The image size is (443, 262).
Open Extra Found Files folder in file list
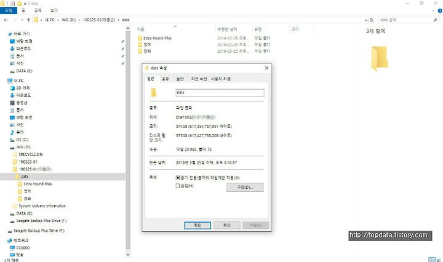[155, 38]
